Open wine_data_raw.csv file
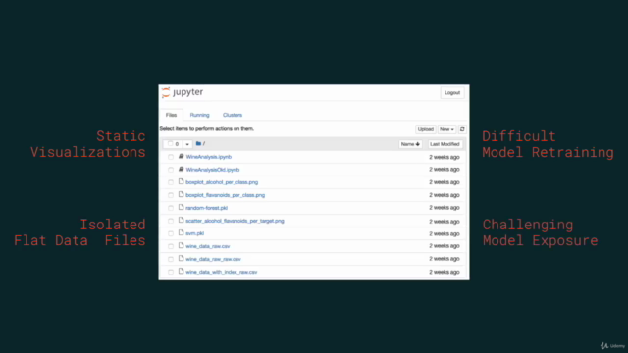The image size is (628, 353). pyautogui.click(x=208, y=246)
